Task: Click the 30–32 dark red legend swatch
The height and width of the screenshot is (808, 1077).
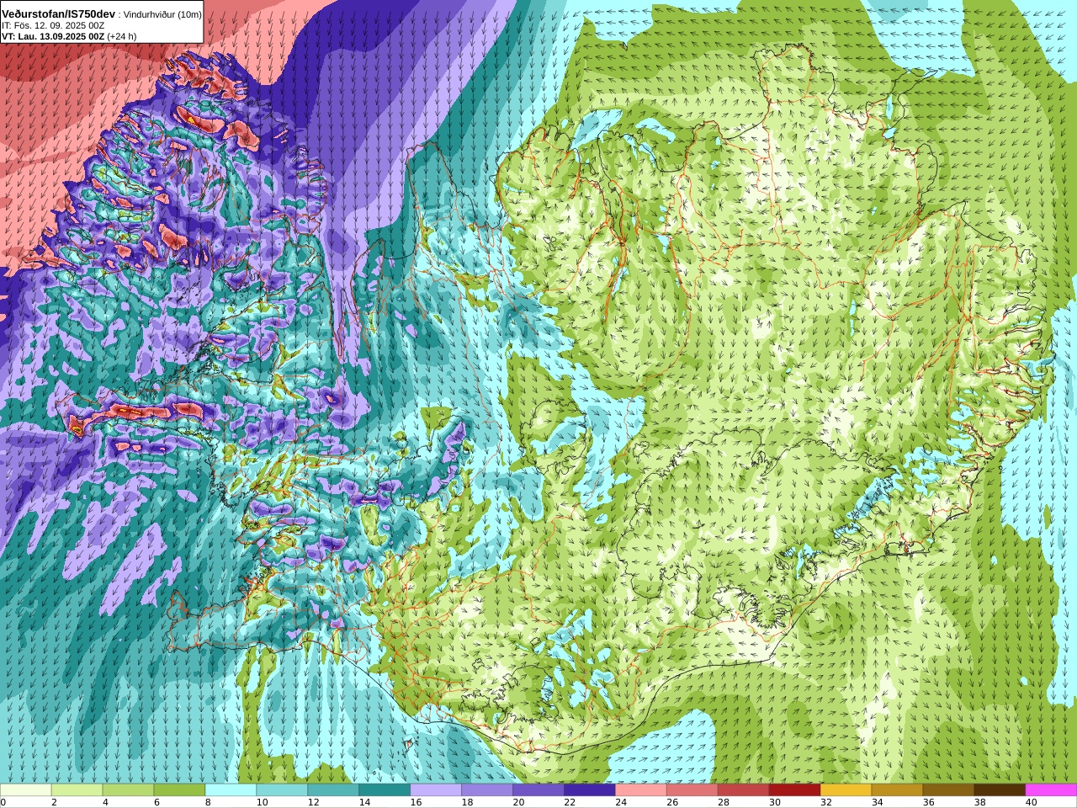Action: pyautogui.click(x=795, y=790)
